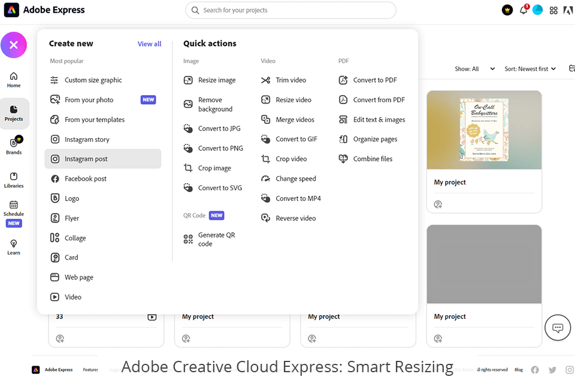Close the create menu with X button
The image size is (575, 383).
14,45
